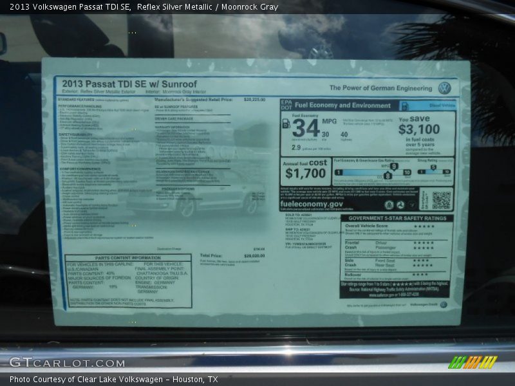Image resolution: width=515 pixels, height=386 pixels.
Task: Click the Rollover star rating row
Action: [x=420, y=274]
